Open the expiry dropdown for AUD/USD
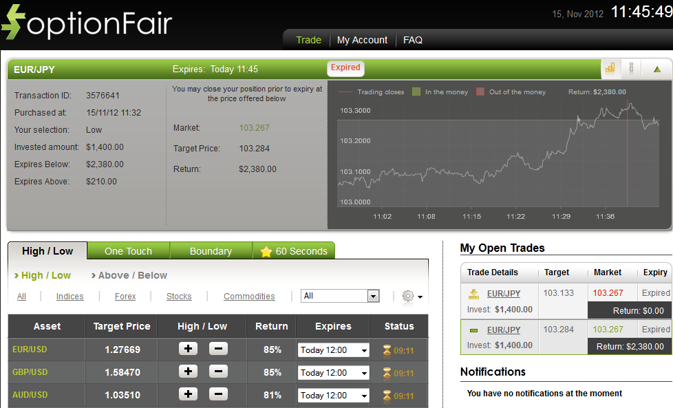 (x=334, y=396)
